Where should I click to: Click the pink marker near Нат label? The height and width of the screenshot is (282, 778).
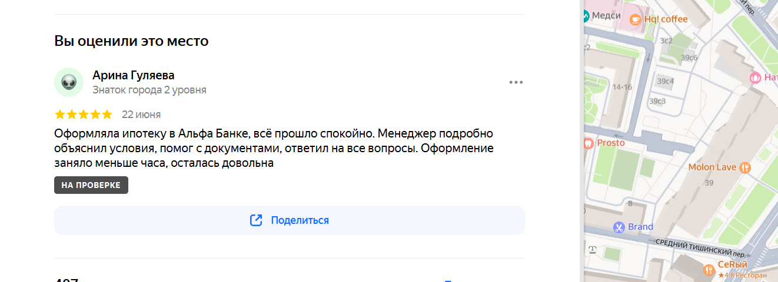(x=756, y=78)
